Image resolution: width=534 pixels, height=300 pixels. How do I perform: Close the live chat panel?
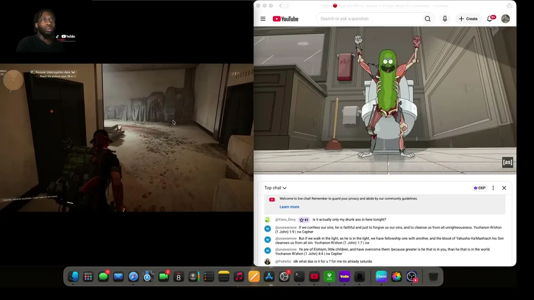[504, 188]
